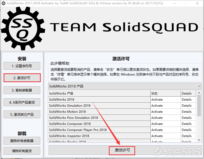Open step 4. X系列产品激活
This screenshot has height=159, width=204.
tap(22, 102)
